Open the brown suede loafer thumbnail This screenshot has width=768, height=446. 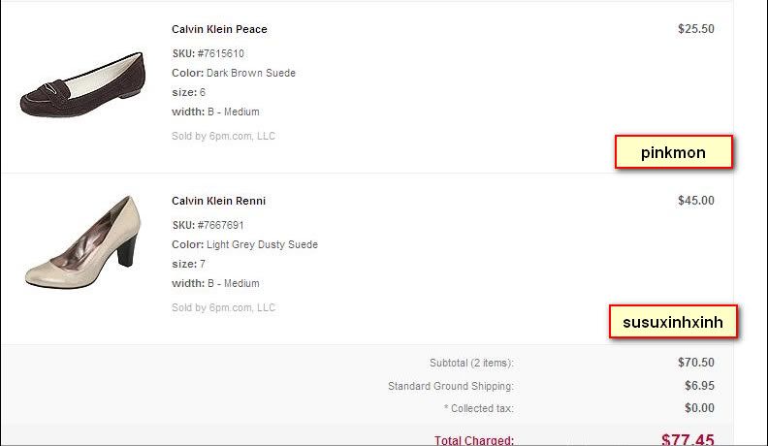81,85
